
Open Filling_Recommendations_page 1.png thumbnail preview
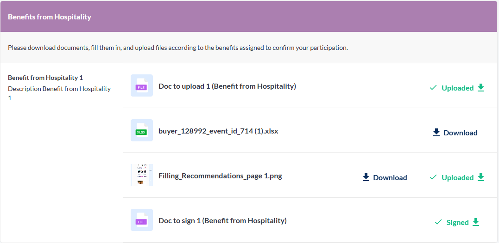[x=142, y=175]
